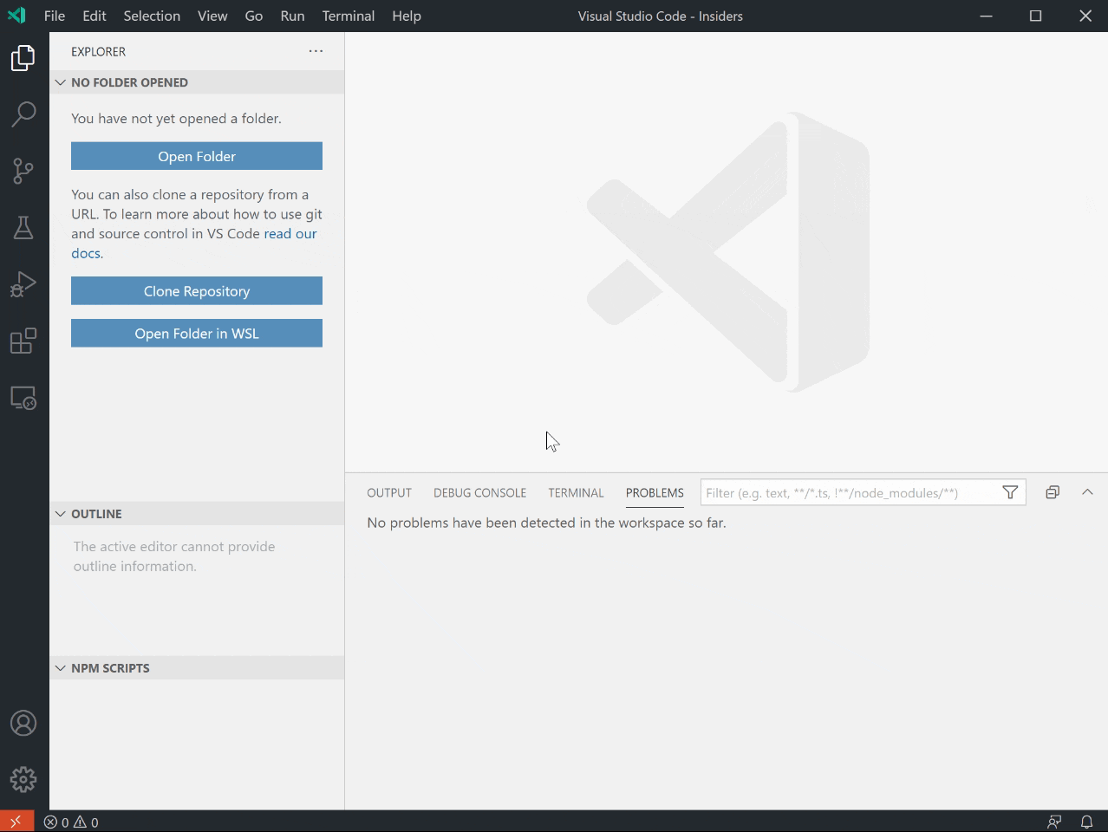Screen dimensions: 1108x832
Task: Collapse the No Folder Opened section
Action: (60, 82)
